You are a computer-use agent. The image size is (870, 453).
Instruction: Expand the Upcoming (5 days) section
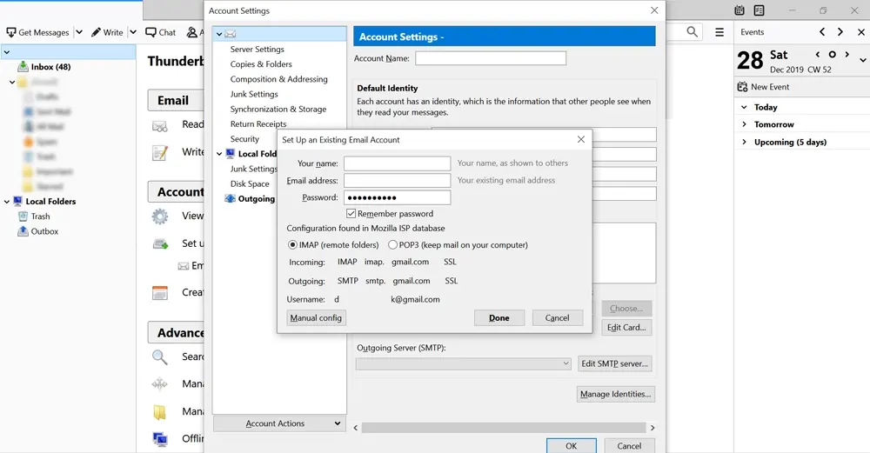pyautogui.click(x=745, y=142)
